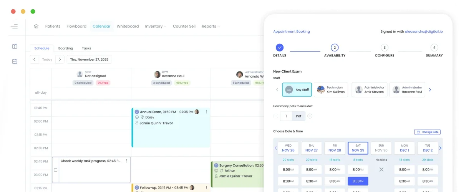The image size is (461, 192).
Task: Switch to the Schedule tab
Action: [x=42, y=48]
